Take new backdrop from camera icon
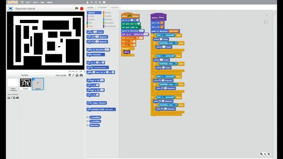 click(17, 98)
